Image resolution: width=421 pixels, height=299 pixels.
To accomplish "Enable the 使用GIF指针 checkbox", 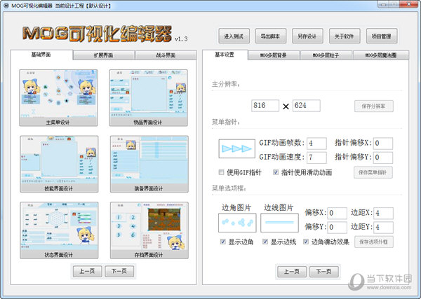I will tap(222, 172).
